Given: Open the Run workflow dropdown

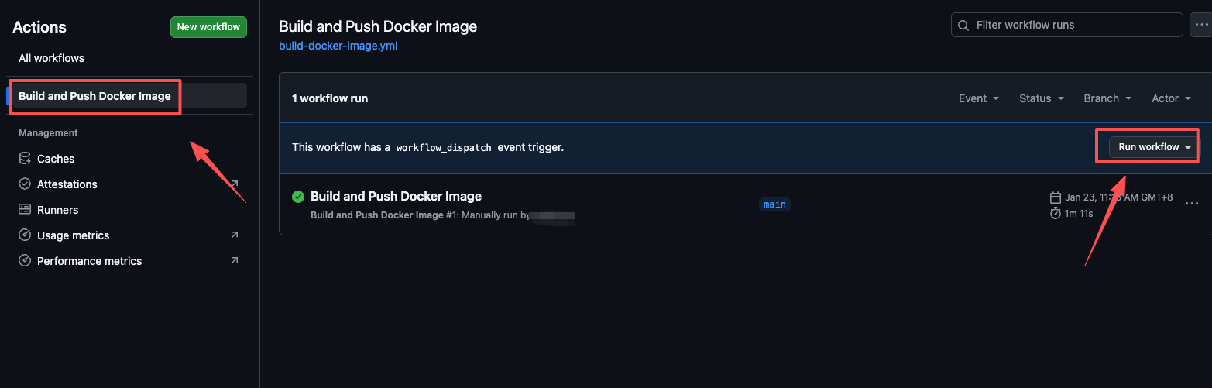Looking at the screenshot, I should coord(1154,147).
